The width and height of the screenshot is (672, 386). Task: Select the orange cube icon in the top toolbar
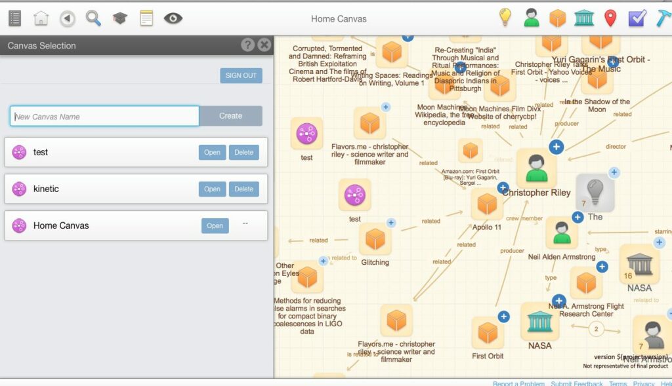pyautogui.click(x=558, y=18)
